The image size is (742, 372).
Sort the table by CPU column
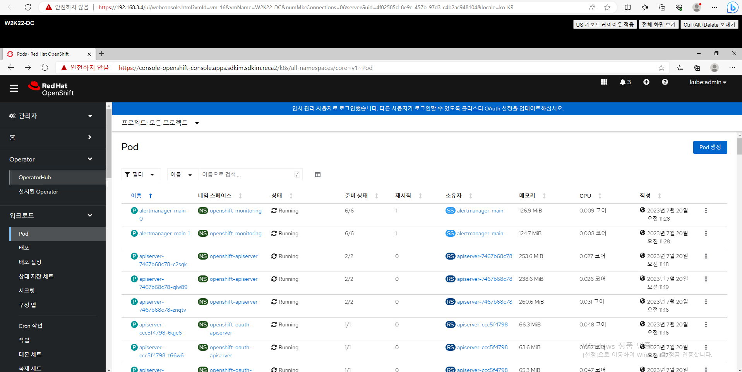coord(590,196)
